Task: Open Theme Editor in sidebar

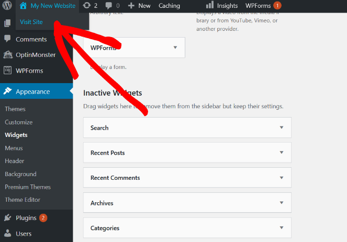Action: (23, 200)
